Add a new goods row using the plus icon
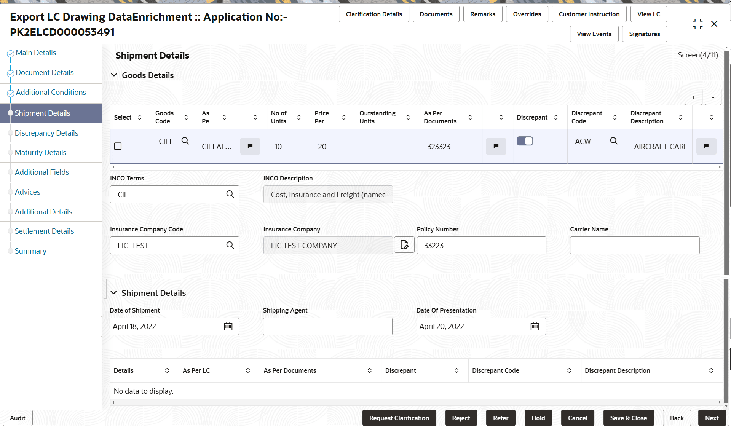This screenshot has width=731, height=426. click(x=693, y=97)
